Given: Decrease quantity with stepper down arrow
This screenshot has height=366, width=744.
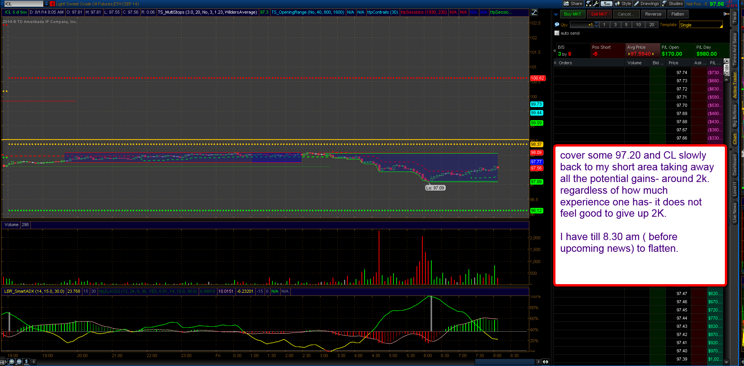Looking at the screenshot, I should (596, 26).
